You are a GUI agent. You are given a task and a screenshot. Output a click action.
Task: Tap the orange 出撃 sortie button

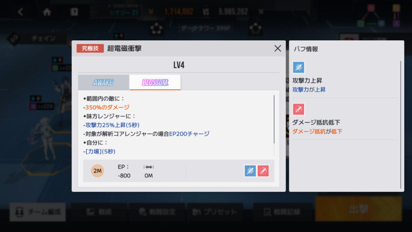(x=358, y=209)
